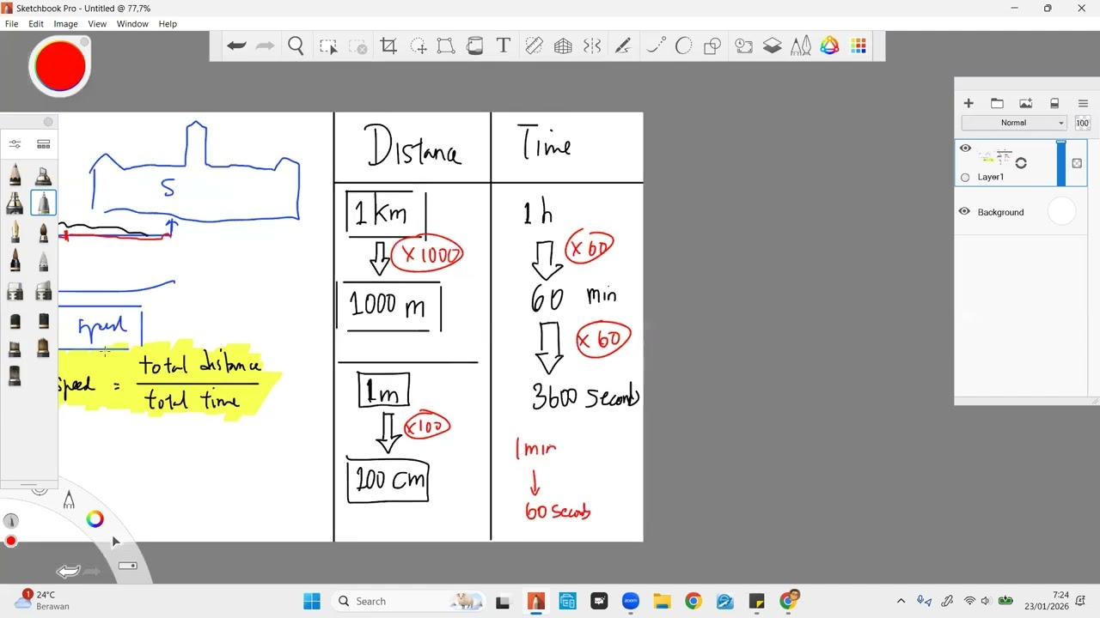Click the Background layer white color circle
The height and width of the screenshot is (618, 1100).
click(1062, 212)
